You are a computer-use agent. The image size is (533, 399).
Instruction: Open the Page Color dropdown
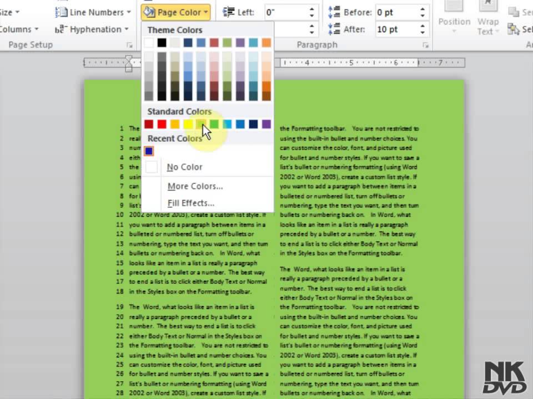click(x=176, y=13)
